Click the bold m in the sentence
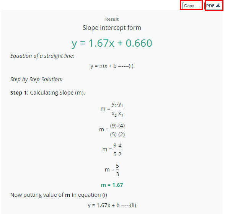Screen dimensions: 225x214 [x=68, y=195]
